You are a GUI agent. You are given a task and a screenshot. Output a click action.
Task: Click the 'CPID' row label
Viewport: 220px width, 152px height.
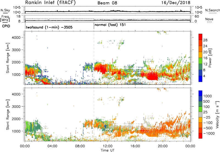tap(6, 26)
